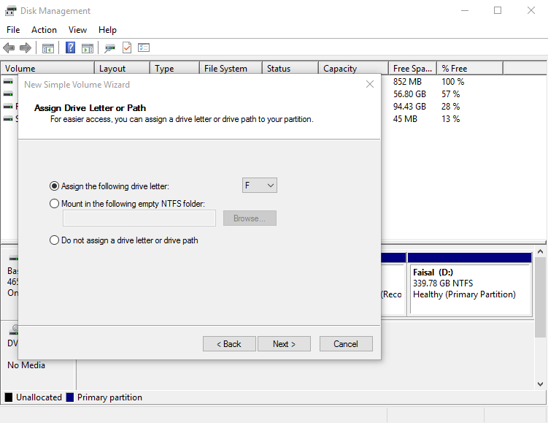Open the View menu
Image resolution: width=548 pixels, height=423 pixels.
coord(77,30)
